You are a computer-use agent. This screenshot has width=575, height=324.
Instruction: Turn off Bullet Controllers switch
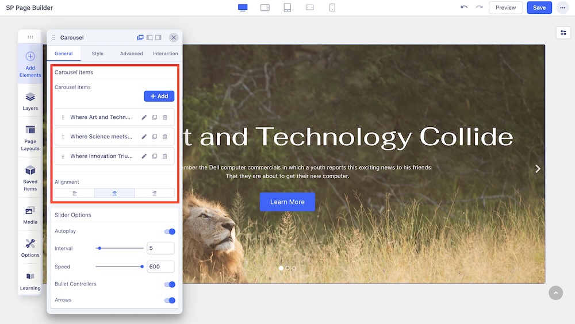click(x=170, y=284)
